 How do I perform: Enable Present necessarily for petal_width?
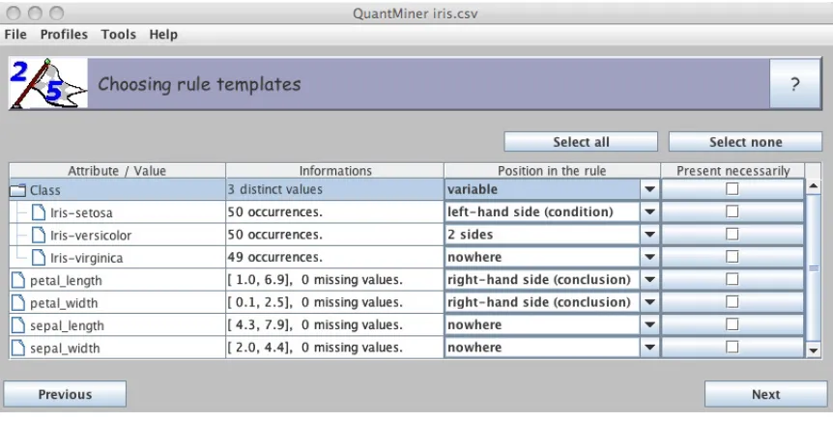pyautogui.click(x=732, y=301)
